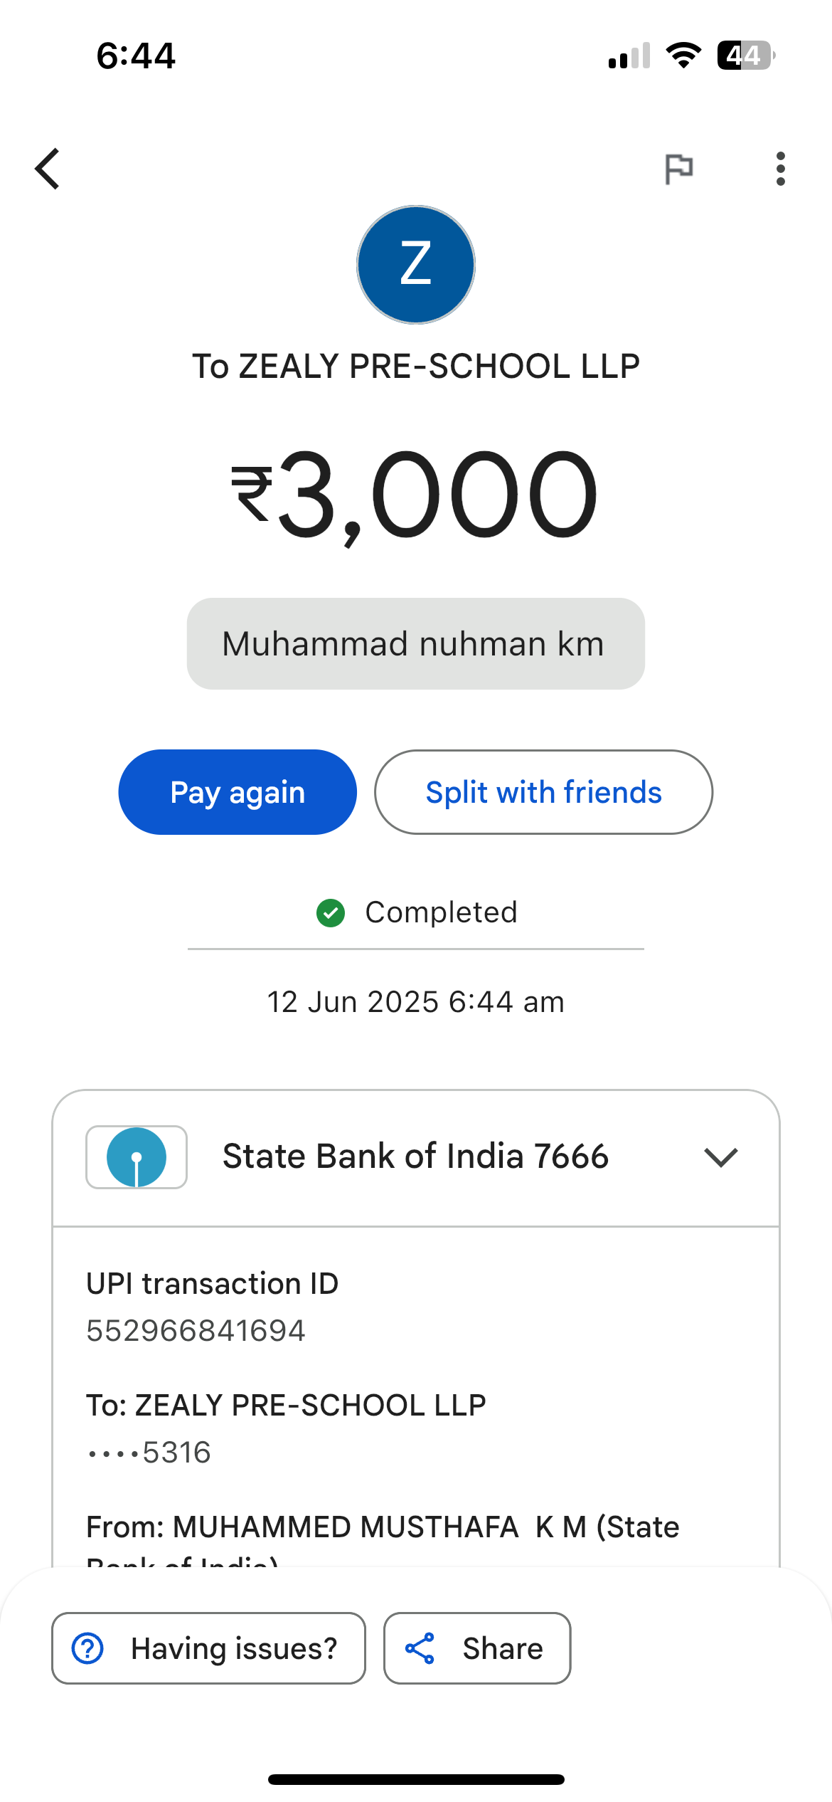The width and height of the screenshot is (832, 1802).
Task: Tap the battery indicator in status bar
Action: click(x=745, y=56)
